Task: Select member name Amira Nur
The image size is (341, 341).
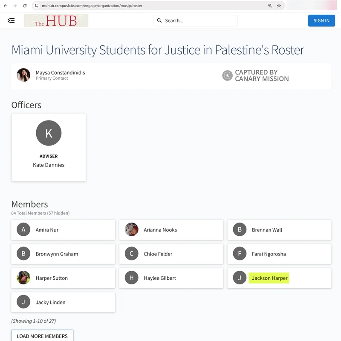Action: coord(47,230)
